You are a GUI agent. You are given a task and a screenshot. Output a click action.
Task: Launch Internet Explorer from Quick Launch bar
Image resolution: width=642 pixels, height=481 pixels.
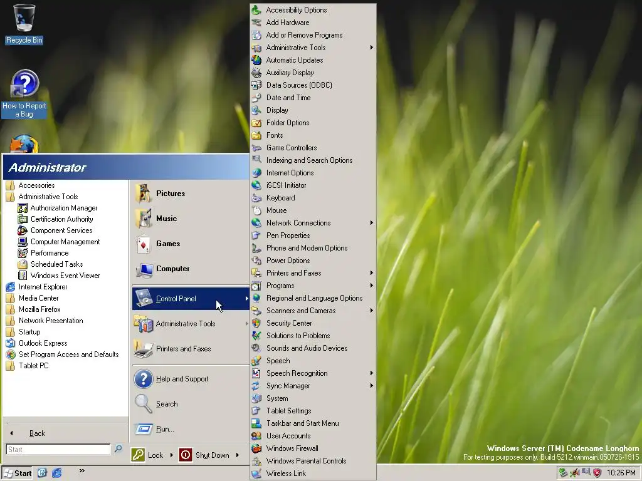point(57,473)
